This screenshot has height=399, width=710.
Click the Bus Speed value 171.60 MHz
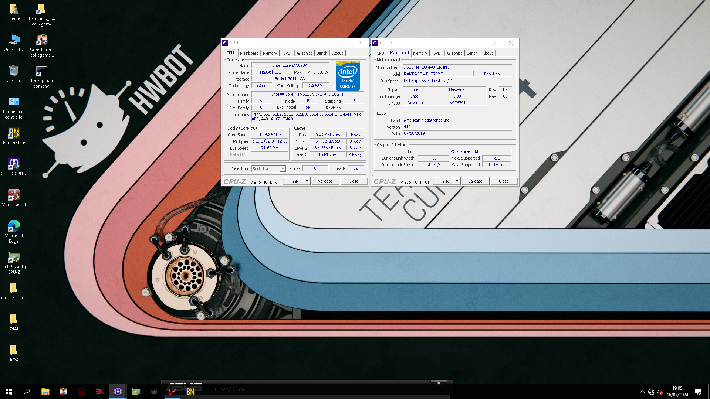(270, 148)
